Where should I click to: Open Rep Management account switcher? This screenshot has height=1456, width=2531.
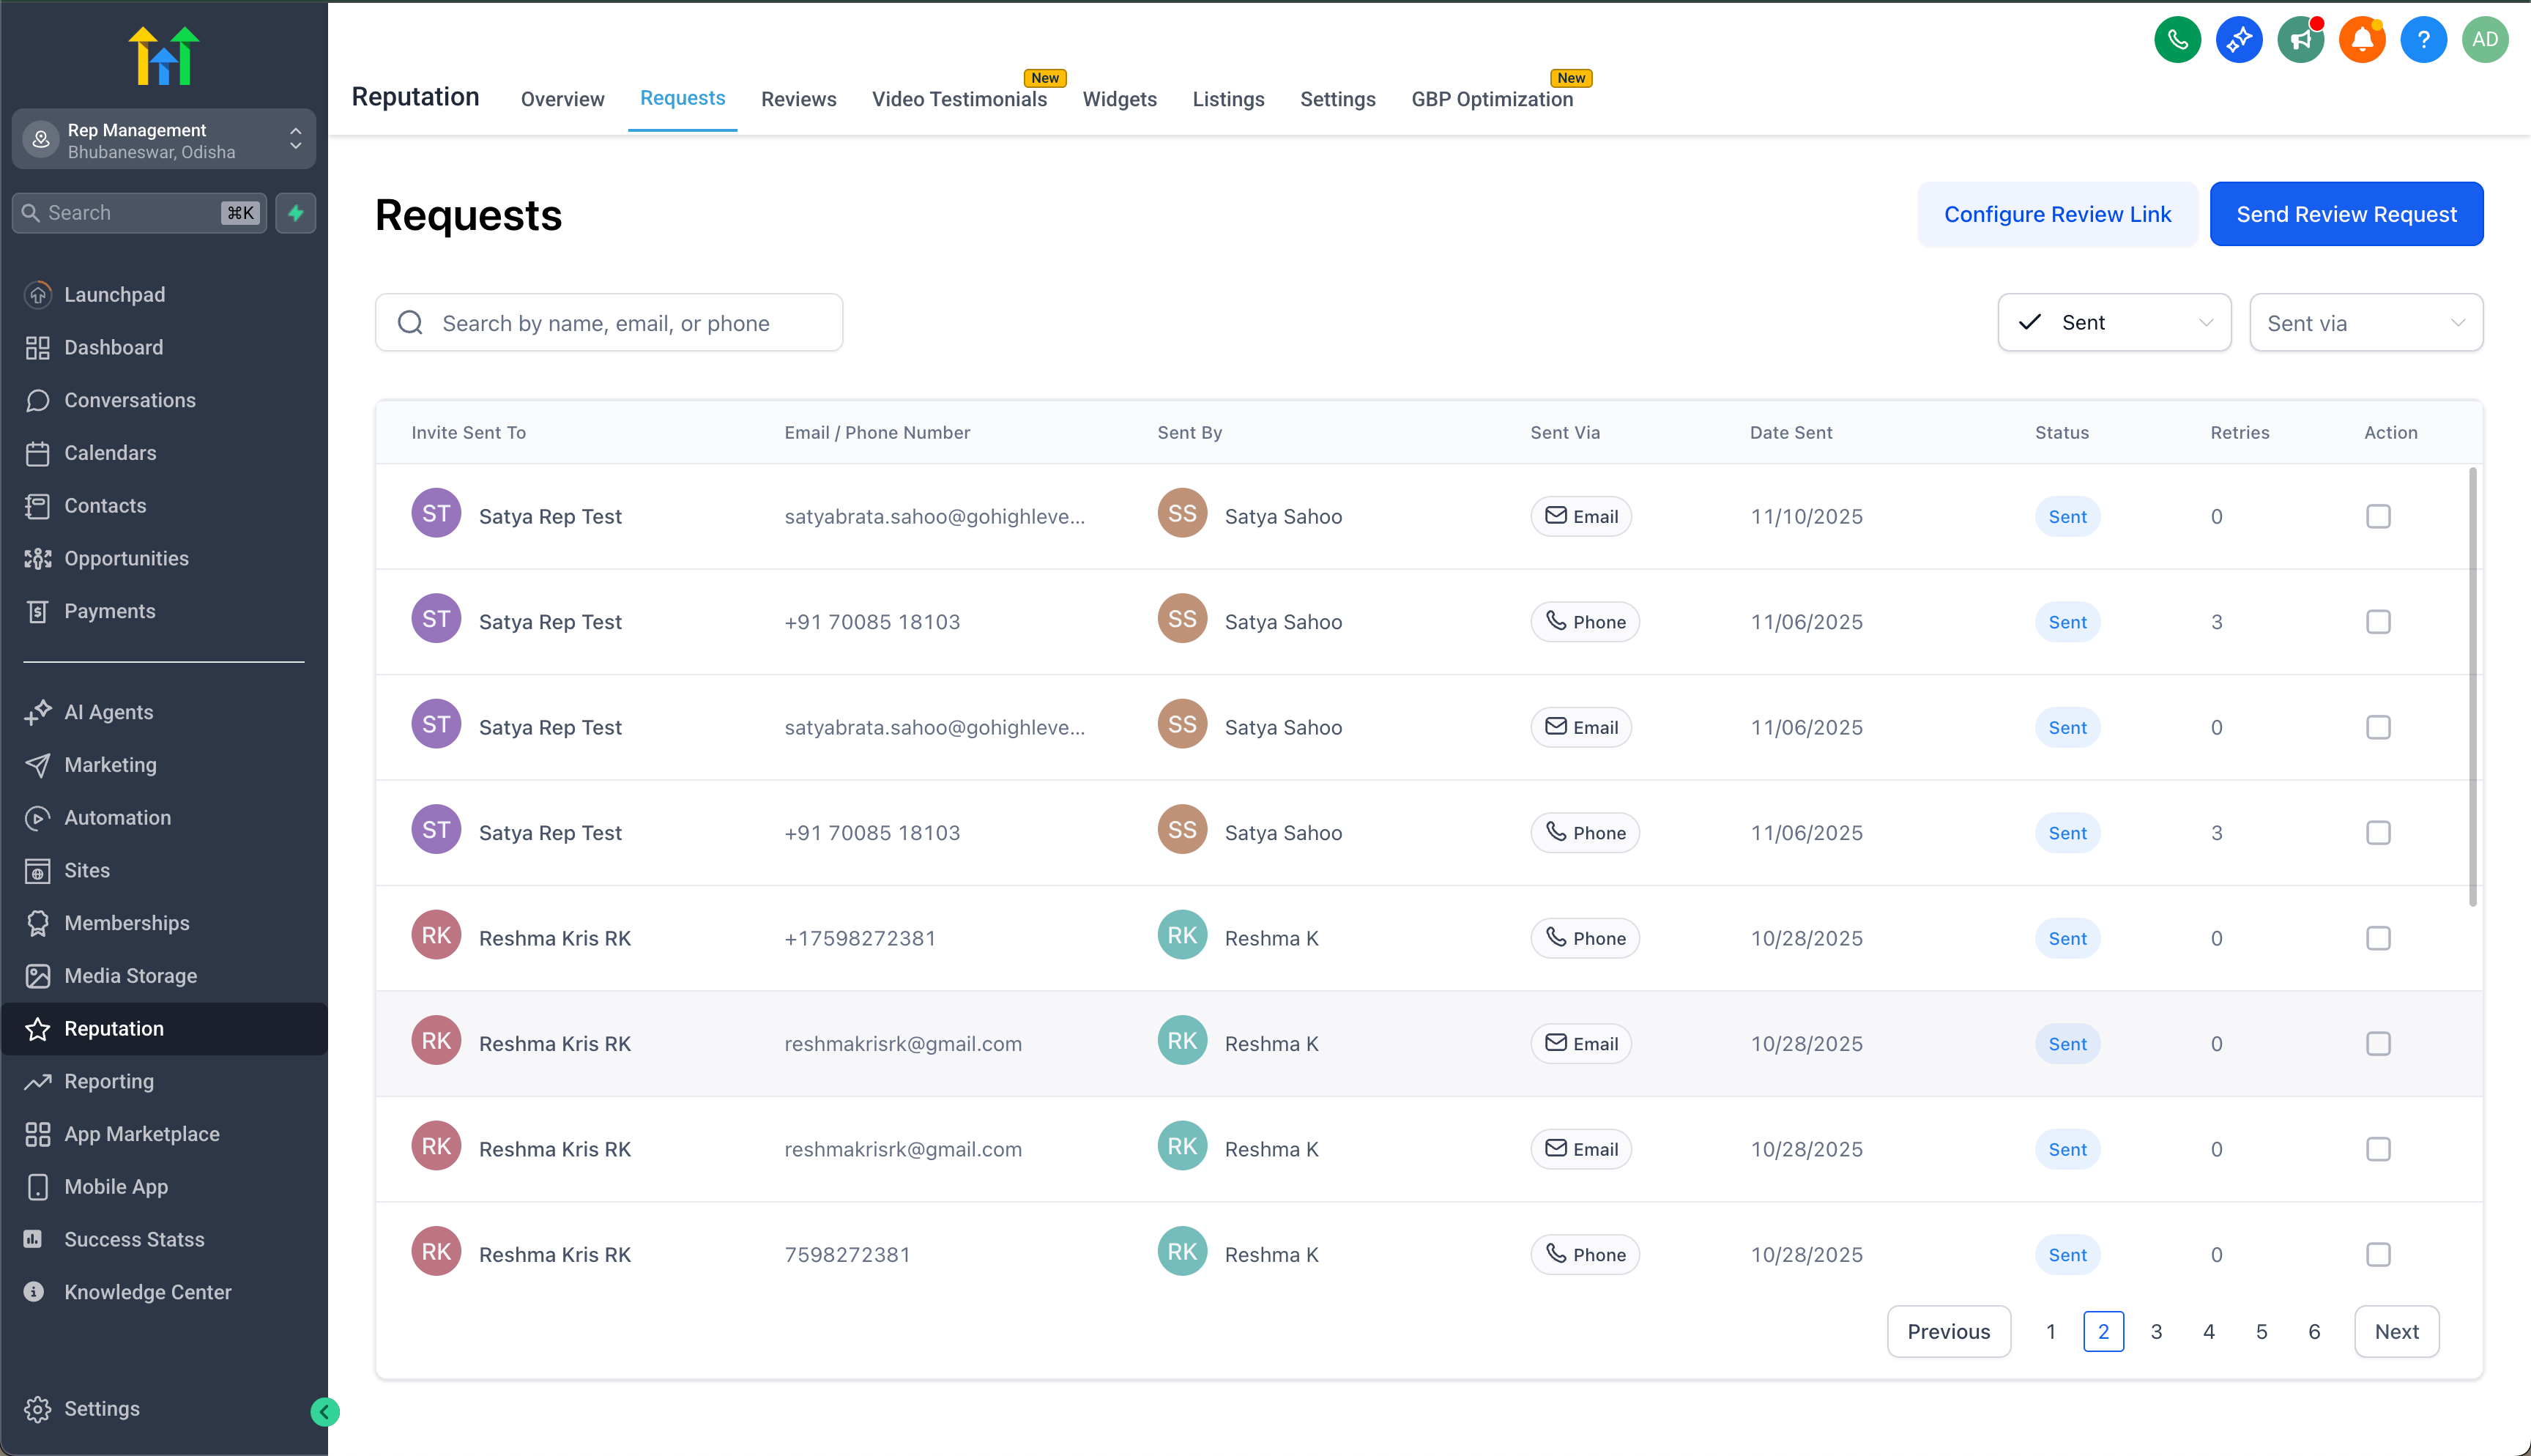click(x=164, y=140)
